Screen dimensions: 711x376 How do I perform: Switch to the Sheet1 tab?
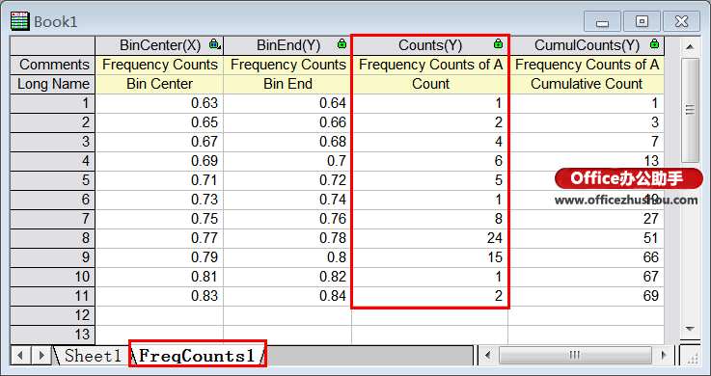pyautogui.click(x=92, y=356)
